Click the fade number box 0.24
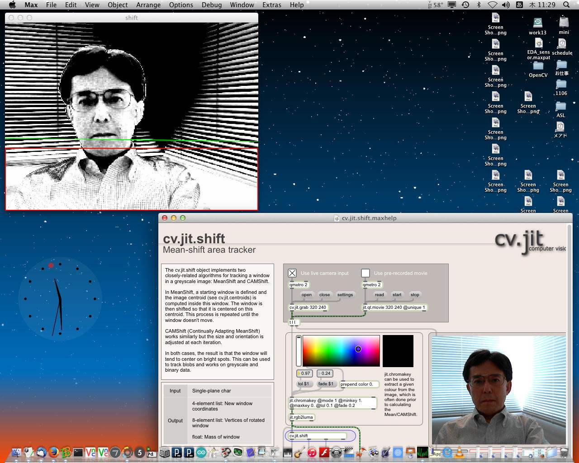 pos(325,373)
